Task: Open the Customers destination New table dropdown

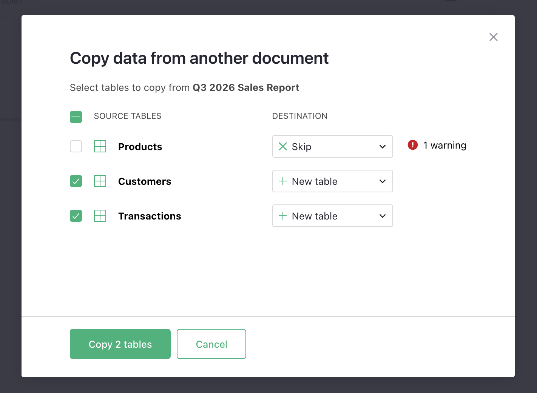Action: [333, 181]
